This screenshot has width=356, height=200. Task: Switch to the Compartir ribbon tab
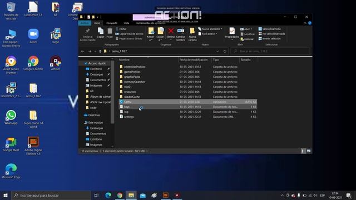point(112,23)
